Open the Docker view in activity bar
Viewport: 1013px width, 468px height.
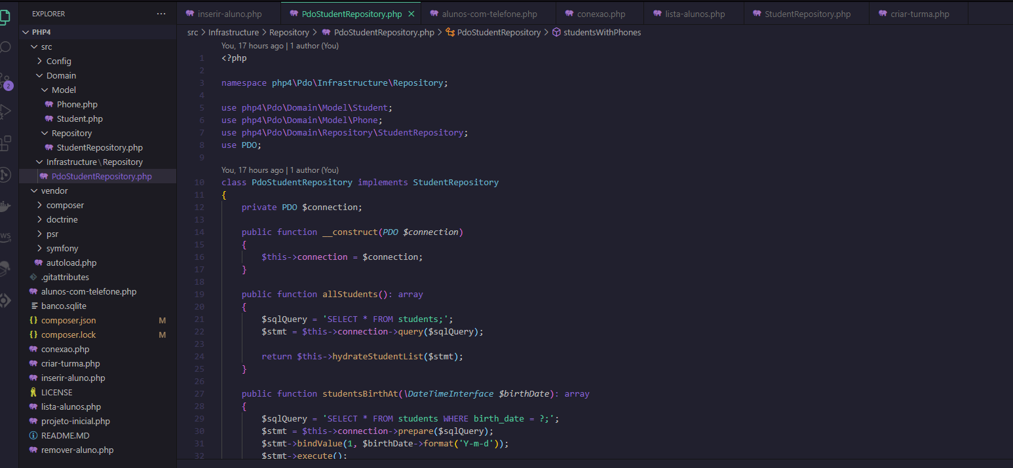click(5, 206)
